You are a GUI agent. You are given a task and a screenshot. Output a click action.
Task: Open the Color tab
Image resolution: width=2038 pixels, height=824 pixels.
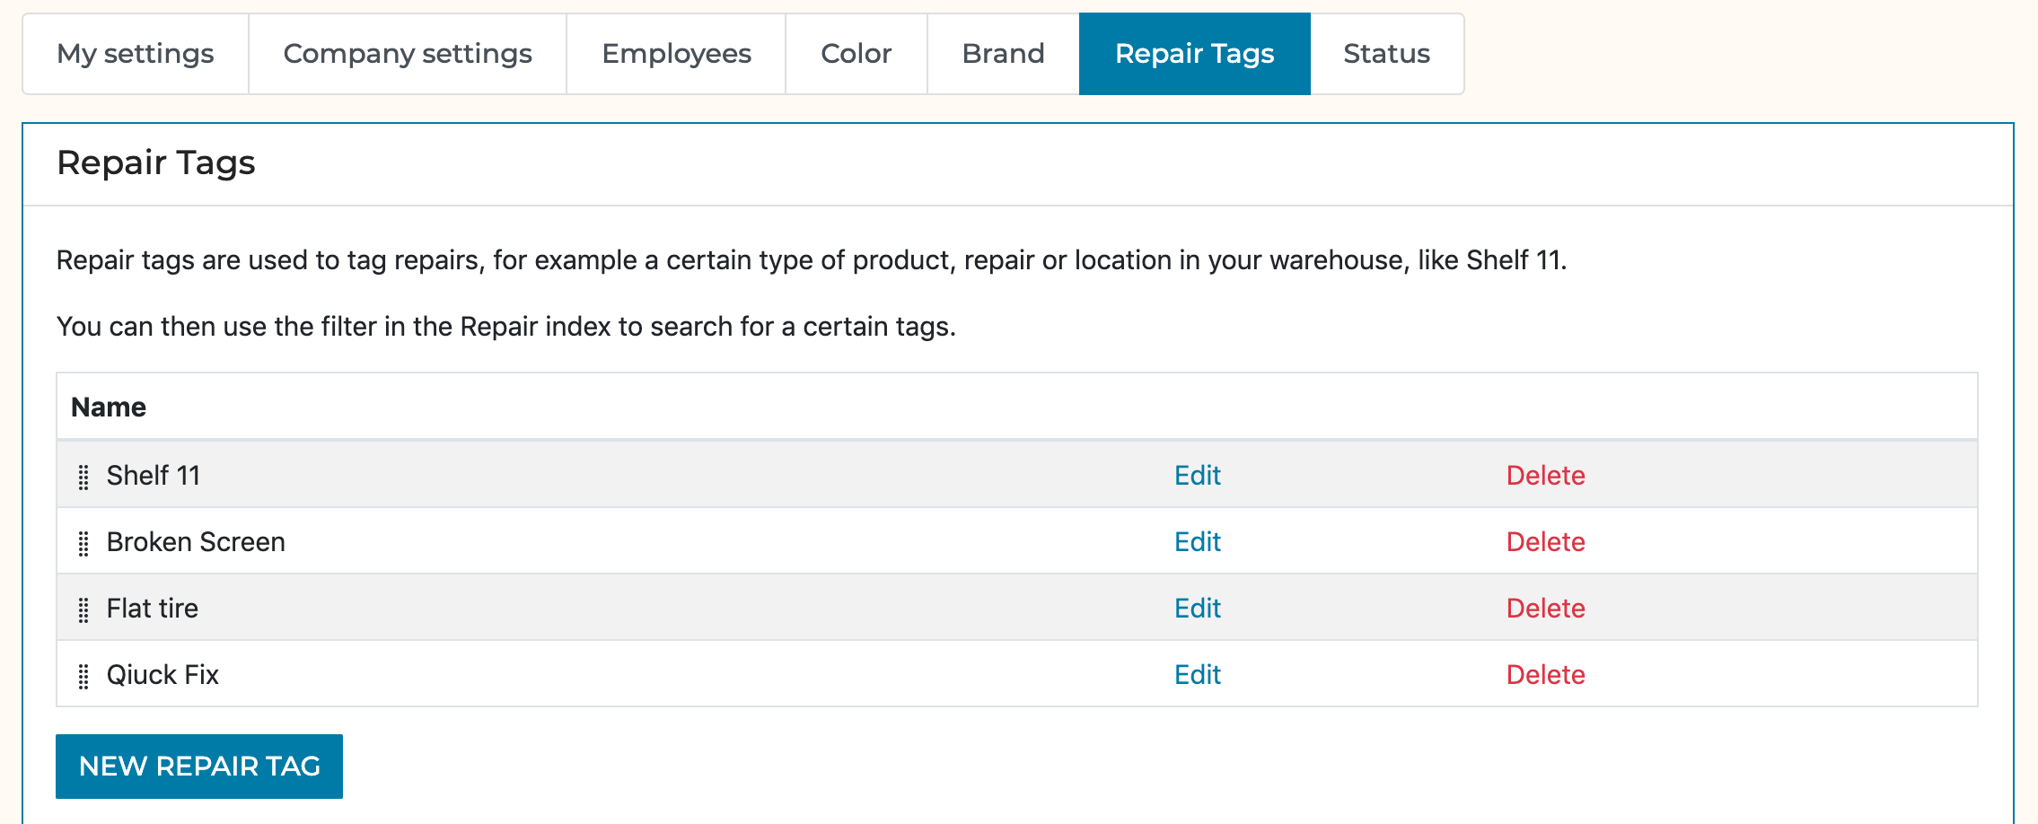[x=854, y=53]
